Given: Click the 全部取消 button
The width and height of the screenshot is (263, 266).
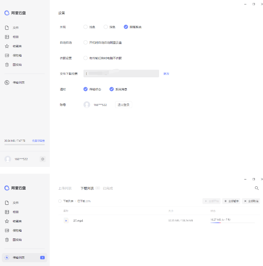Looking at the screenshot, I should click(x=251, y=201).
